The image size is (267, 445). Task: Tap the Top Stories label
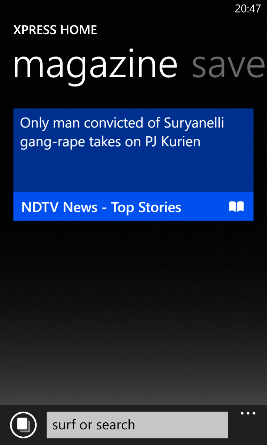[146, 208]
